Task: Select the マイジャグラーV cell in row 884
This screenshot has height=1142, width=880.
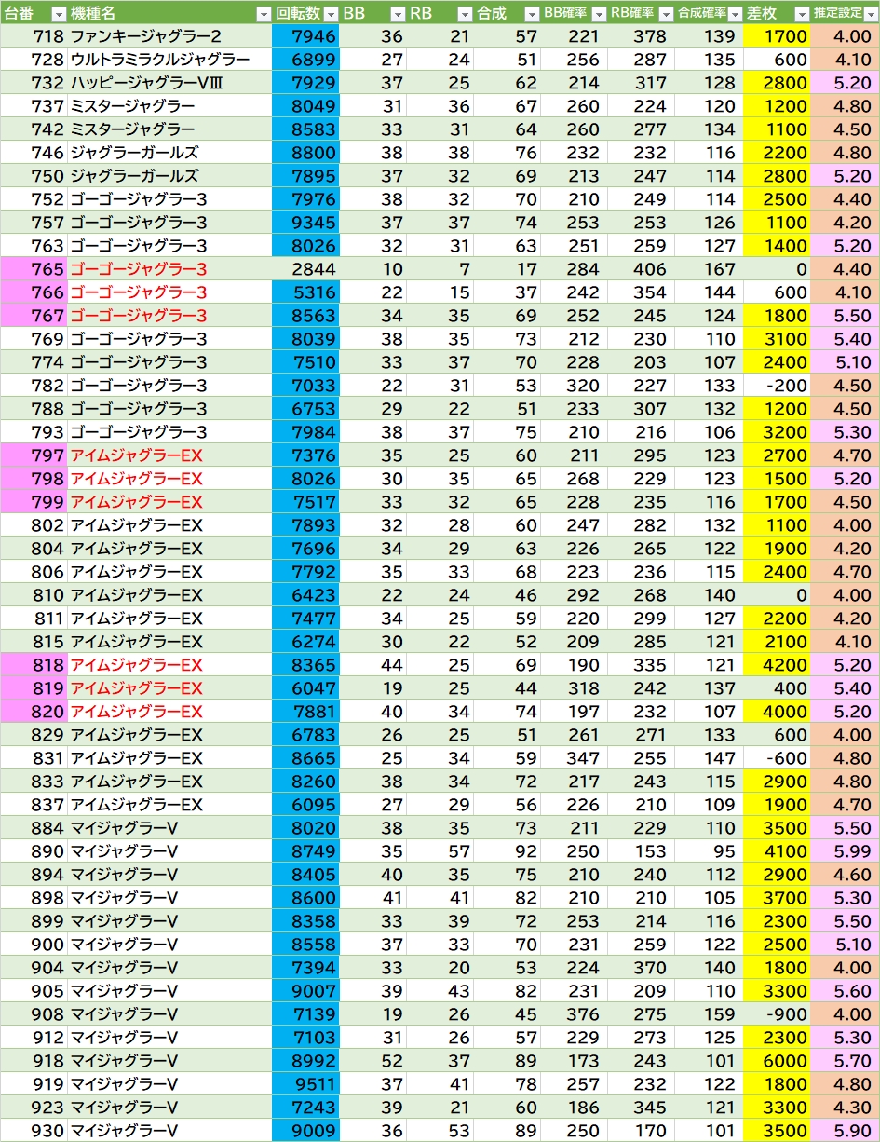Action: pos(169,828)
